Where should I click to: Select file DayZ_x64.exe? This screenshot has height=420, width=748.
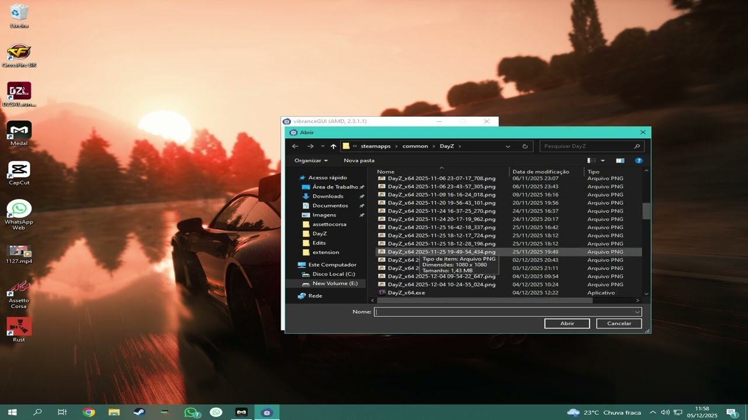(406, 293)
